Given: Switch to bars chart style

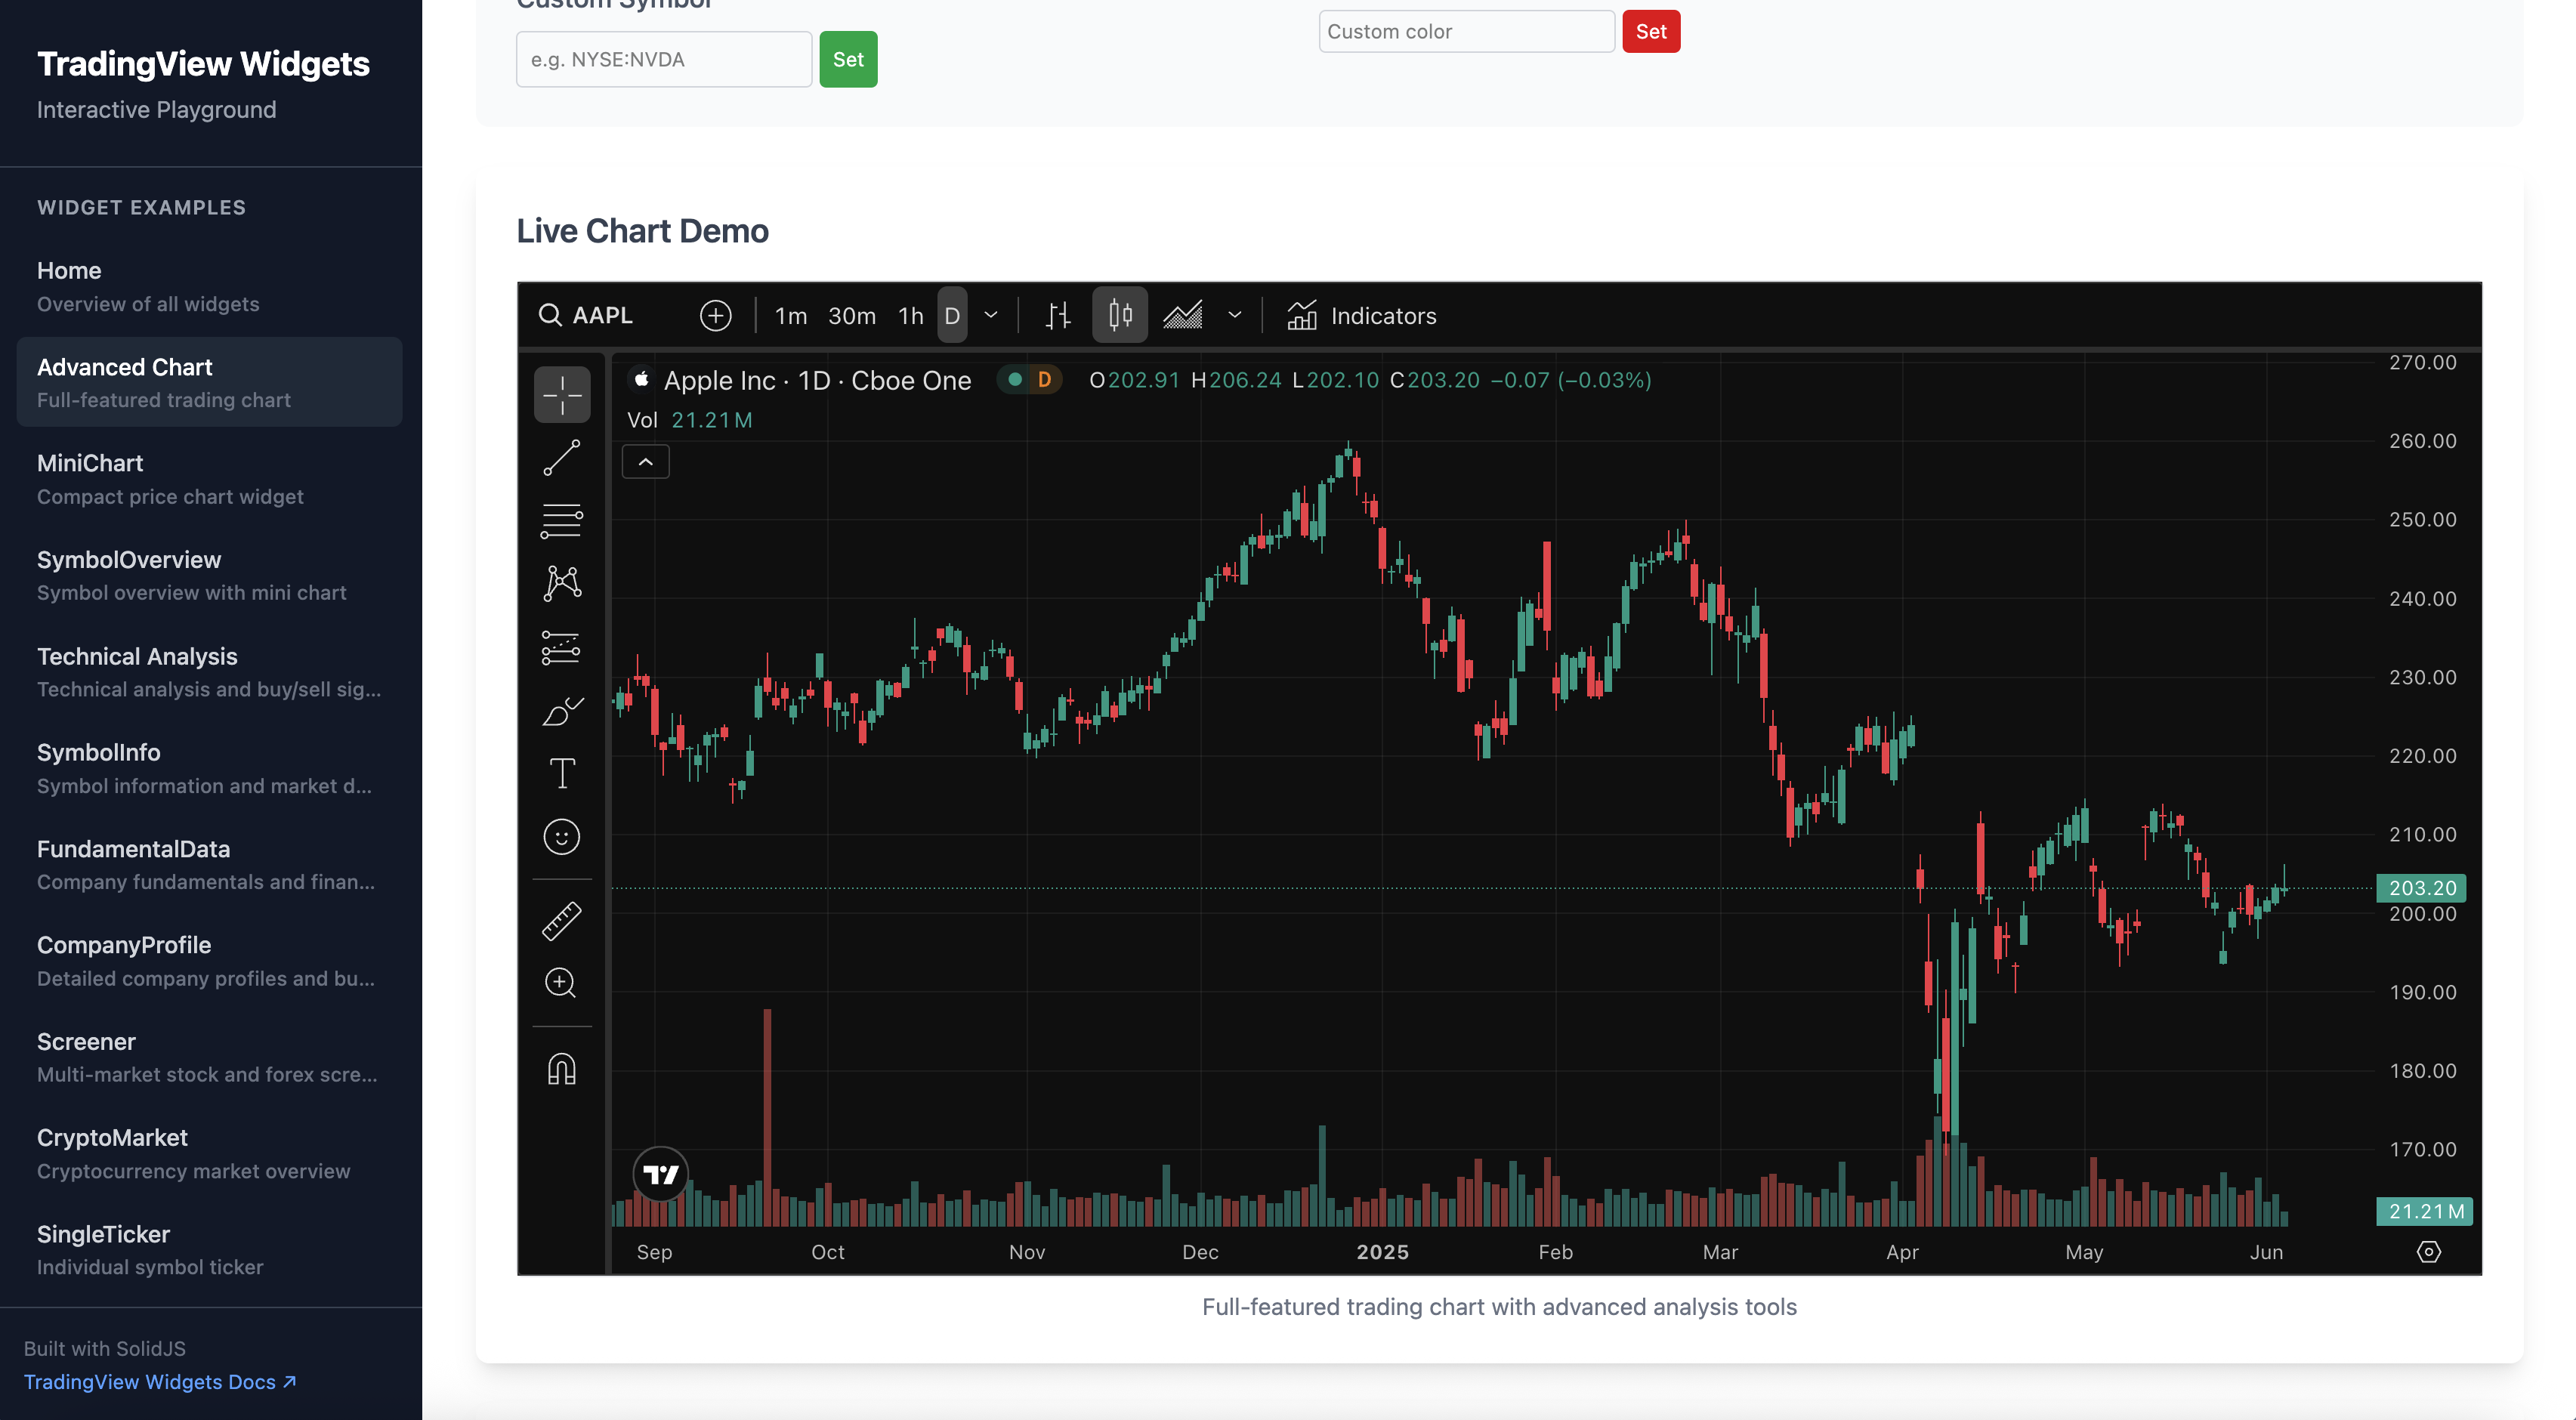Looking at the screenshot, I should [1058, 316].
